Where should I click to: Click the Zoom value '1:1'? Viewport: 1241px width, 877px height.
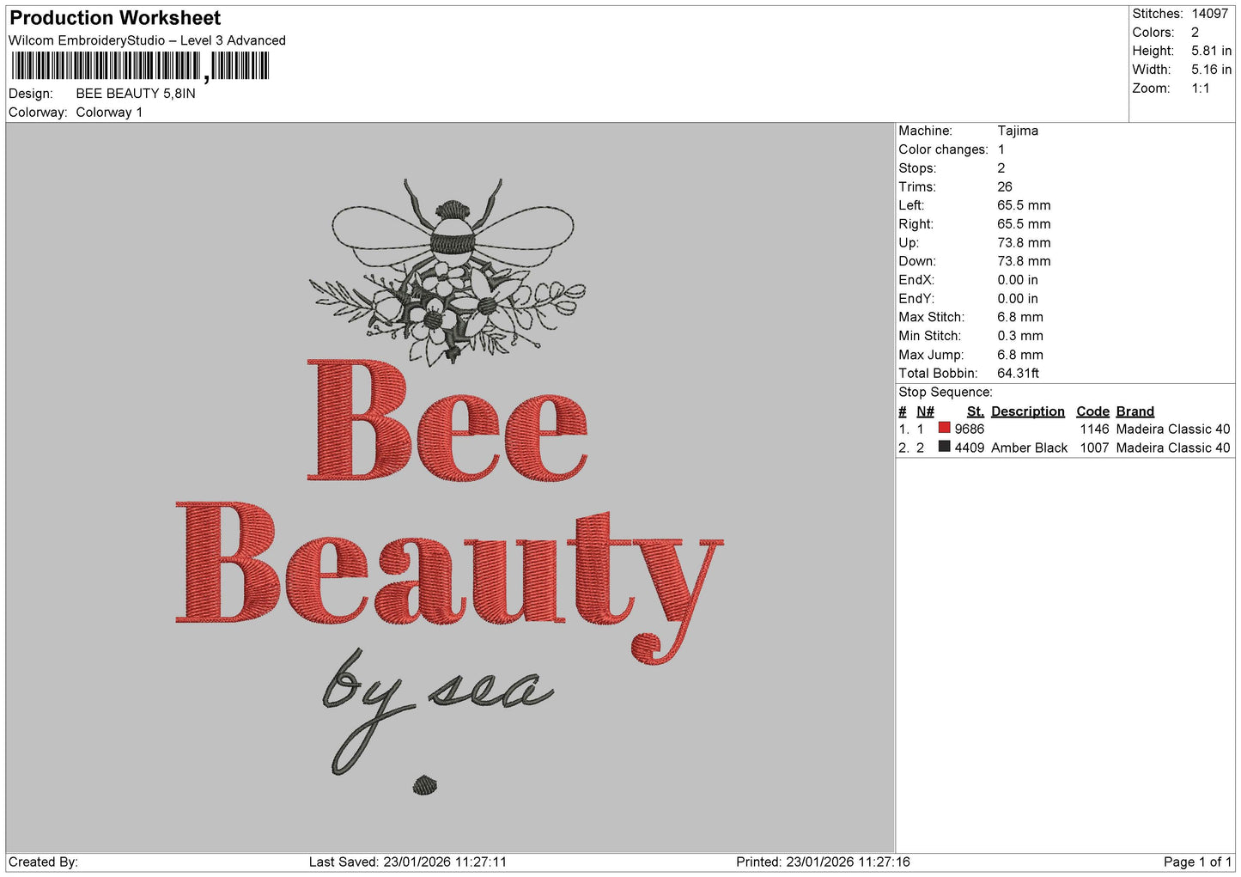(x=1200, y=88)
